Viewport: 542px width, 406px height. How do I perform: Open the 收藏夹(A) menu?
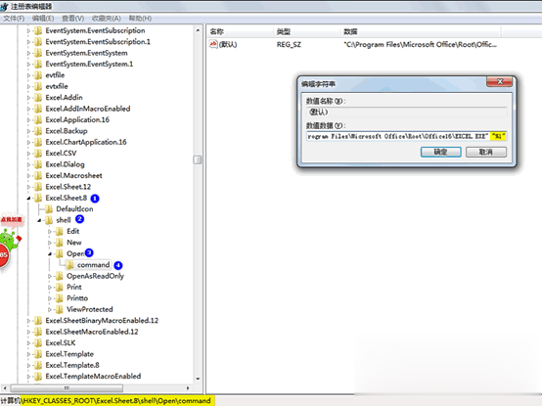[x=106, y=19]
